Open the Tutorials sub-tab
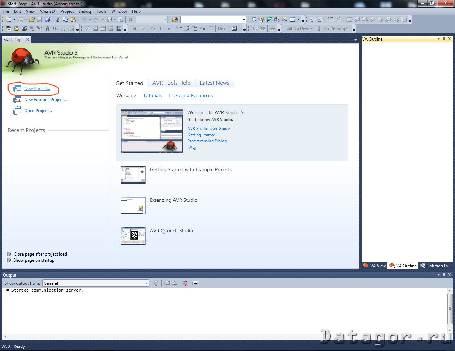 tap(152, 95)
